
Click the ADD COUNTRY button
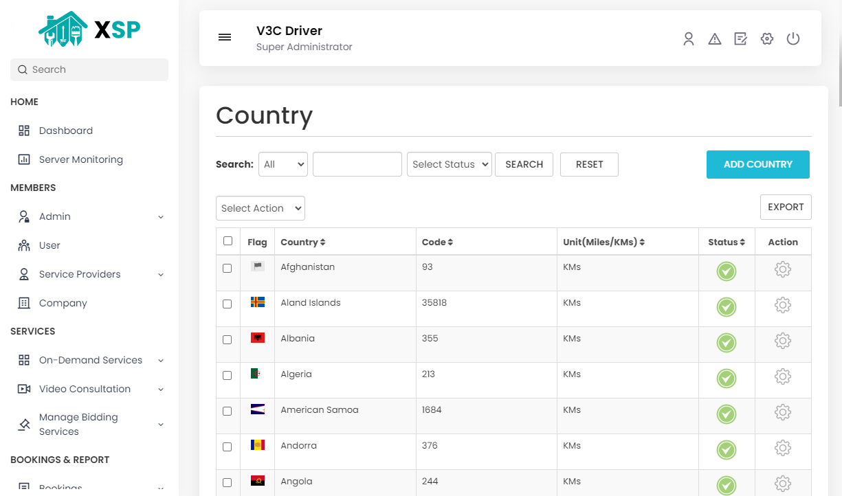click(757, 164)
